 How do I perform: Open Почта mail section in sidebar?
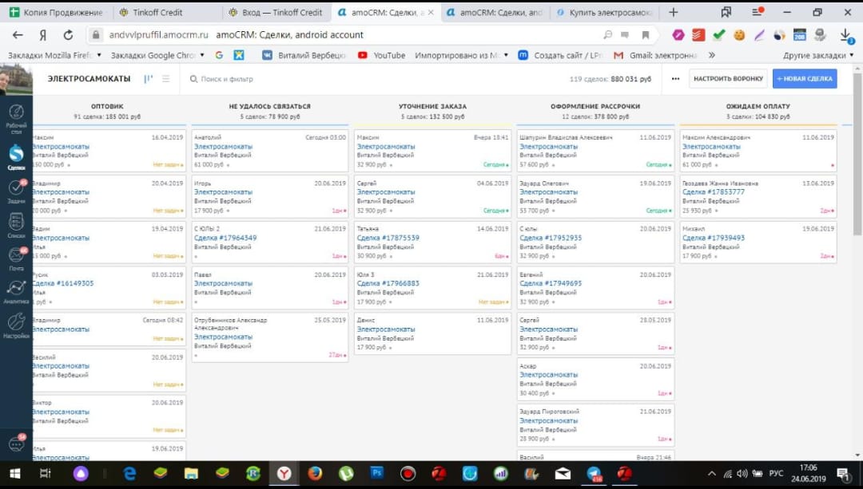coord(16,259)
